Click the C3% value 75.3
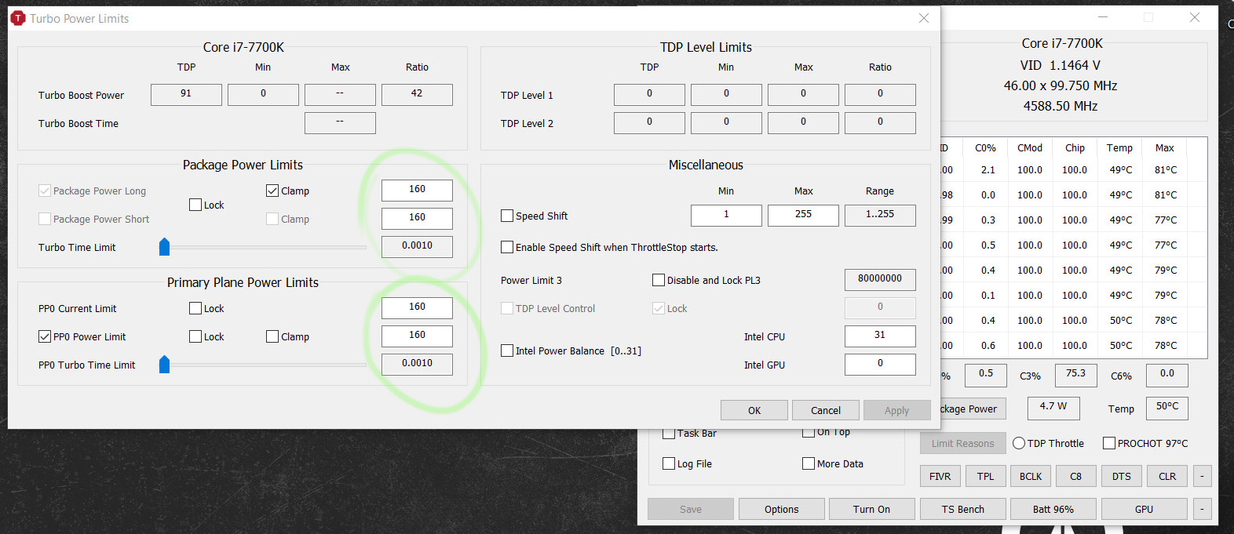This screenshot has height=534, width=1234. click(1076, 375)
